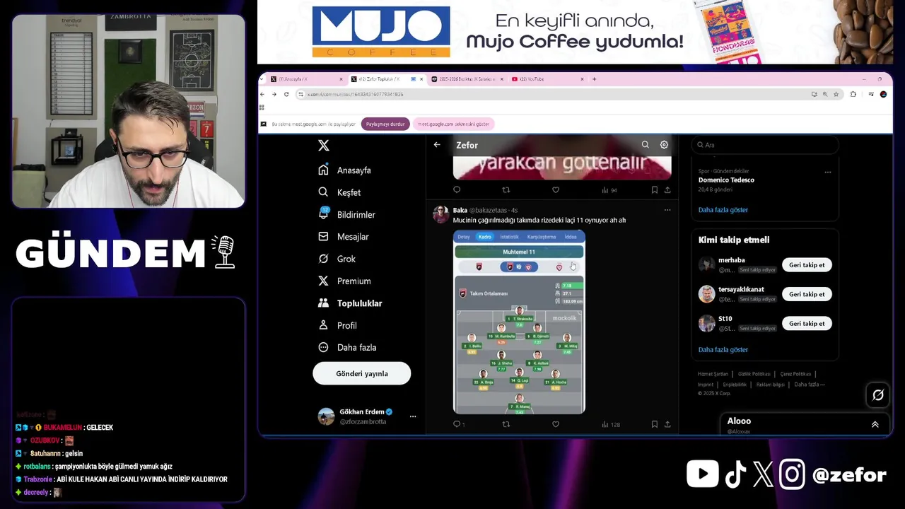Open Profil page
Viewport: 905px width, 509px height.
[x=337, y=325]
